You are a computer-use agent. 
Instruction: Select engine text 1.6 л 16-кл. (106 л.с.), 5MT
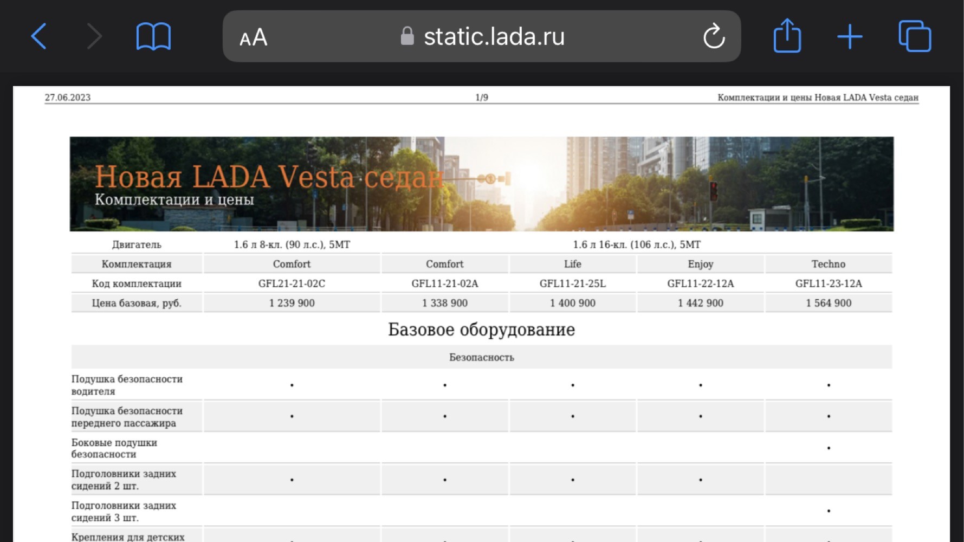[x=637, y=244]
